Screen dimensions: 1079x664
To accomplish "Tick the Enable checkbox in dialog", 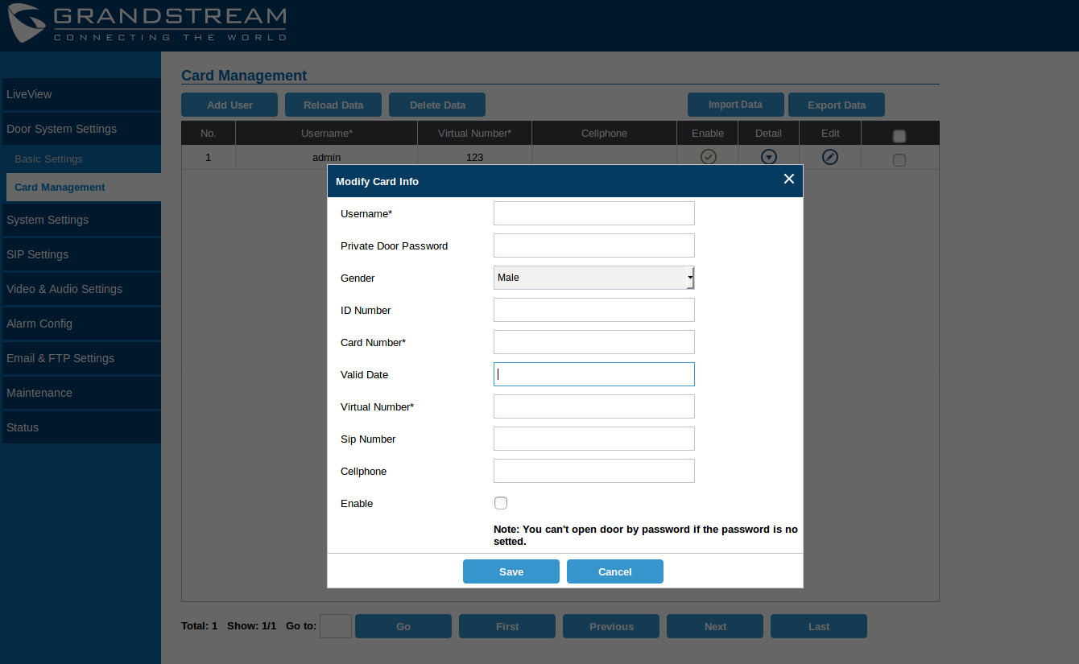I will 501,503.
